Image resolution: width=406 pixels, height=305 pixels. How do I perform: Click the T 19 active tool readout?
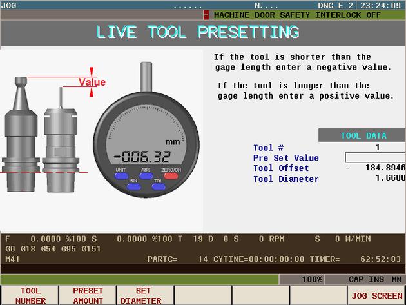[190, 239]
